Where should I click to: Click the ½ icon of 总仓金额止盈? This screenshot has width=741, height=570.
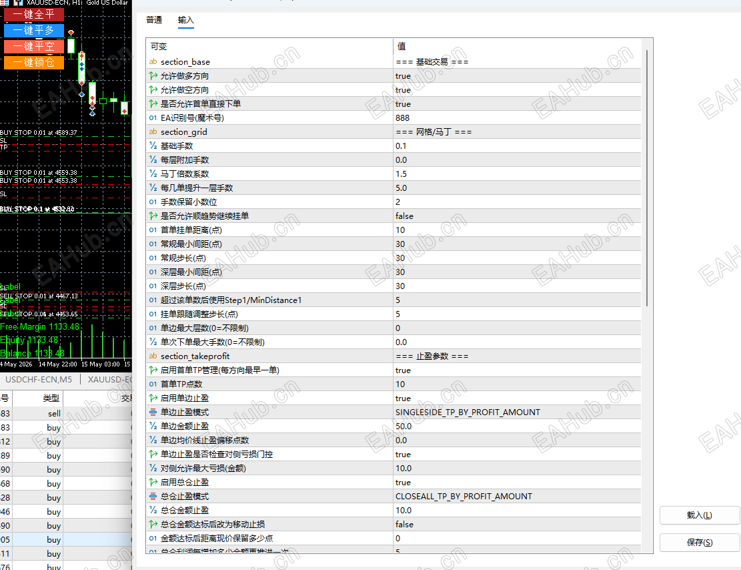(153, 510)
